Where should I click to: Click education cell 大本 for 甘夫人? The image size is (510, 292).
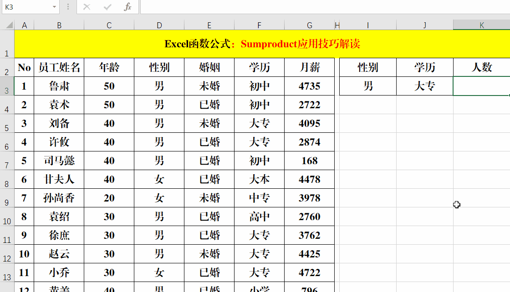(259, 179)
